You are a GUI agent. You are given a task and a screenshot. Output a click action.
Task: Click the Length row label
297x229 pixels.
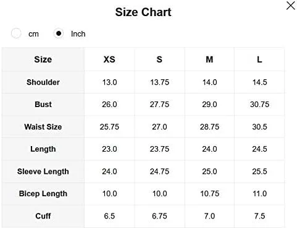(43, 149)
